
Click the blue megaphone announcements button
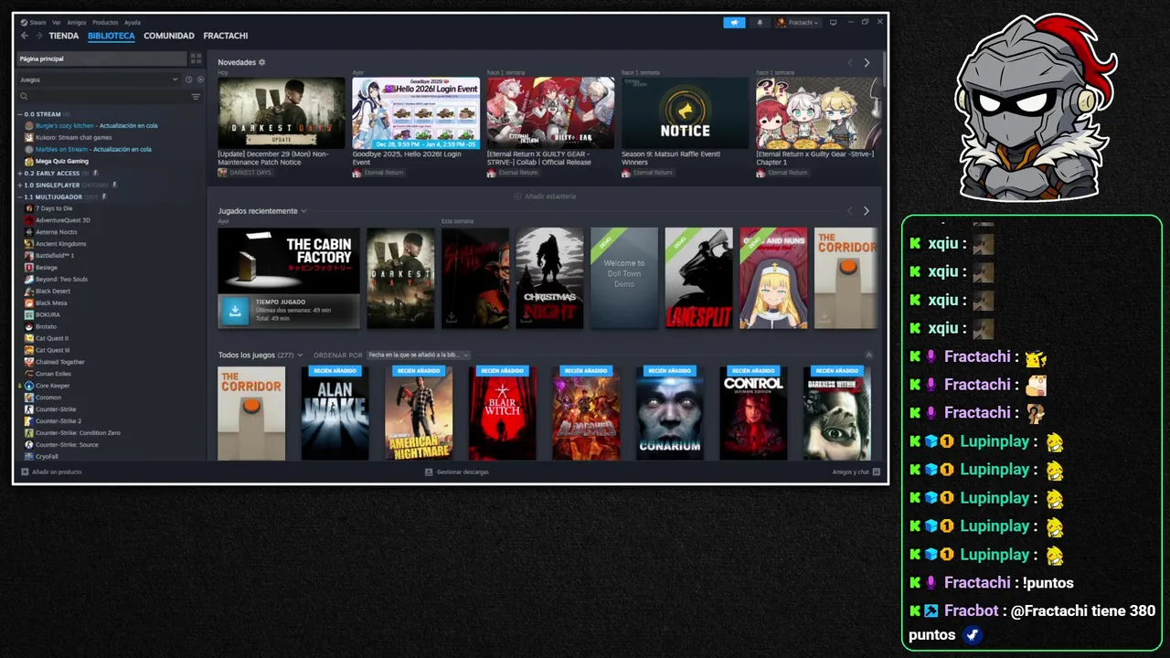(x=734, y=22)
